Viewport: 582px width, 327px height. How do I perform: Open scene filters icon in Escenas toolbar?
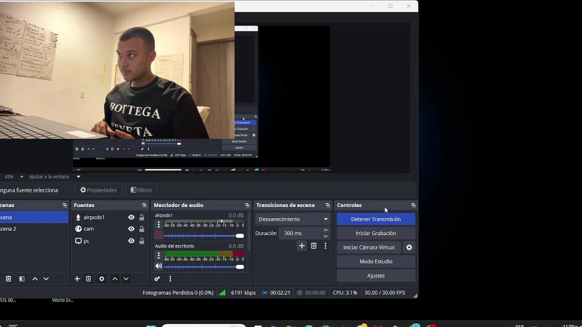point(21,279)
